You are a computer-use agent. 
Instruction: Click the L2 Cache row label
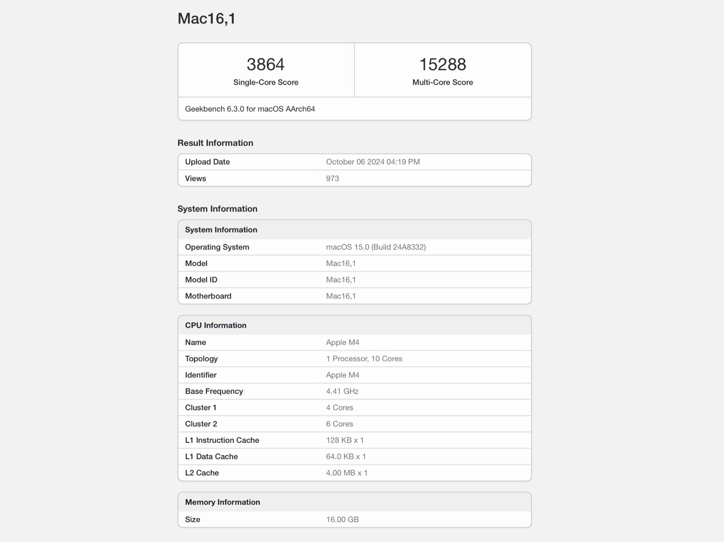(x=202, y=472)
